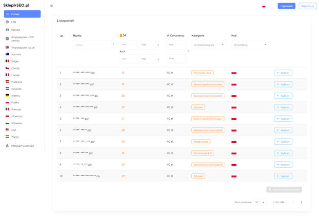Click the Cena netto filter icon

click(188, 51)
